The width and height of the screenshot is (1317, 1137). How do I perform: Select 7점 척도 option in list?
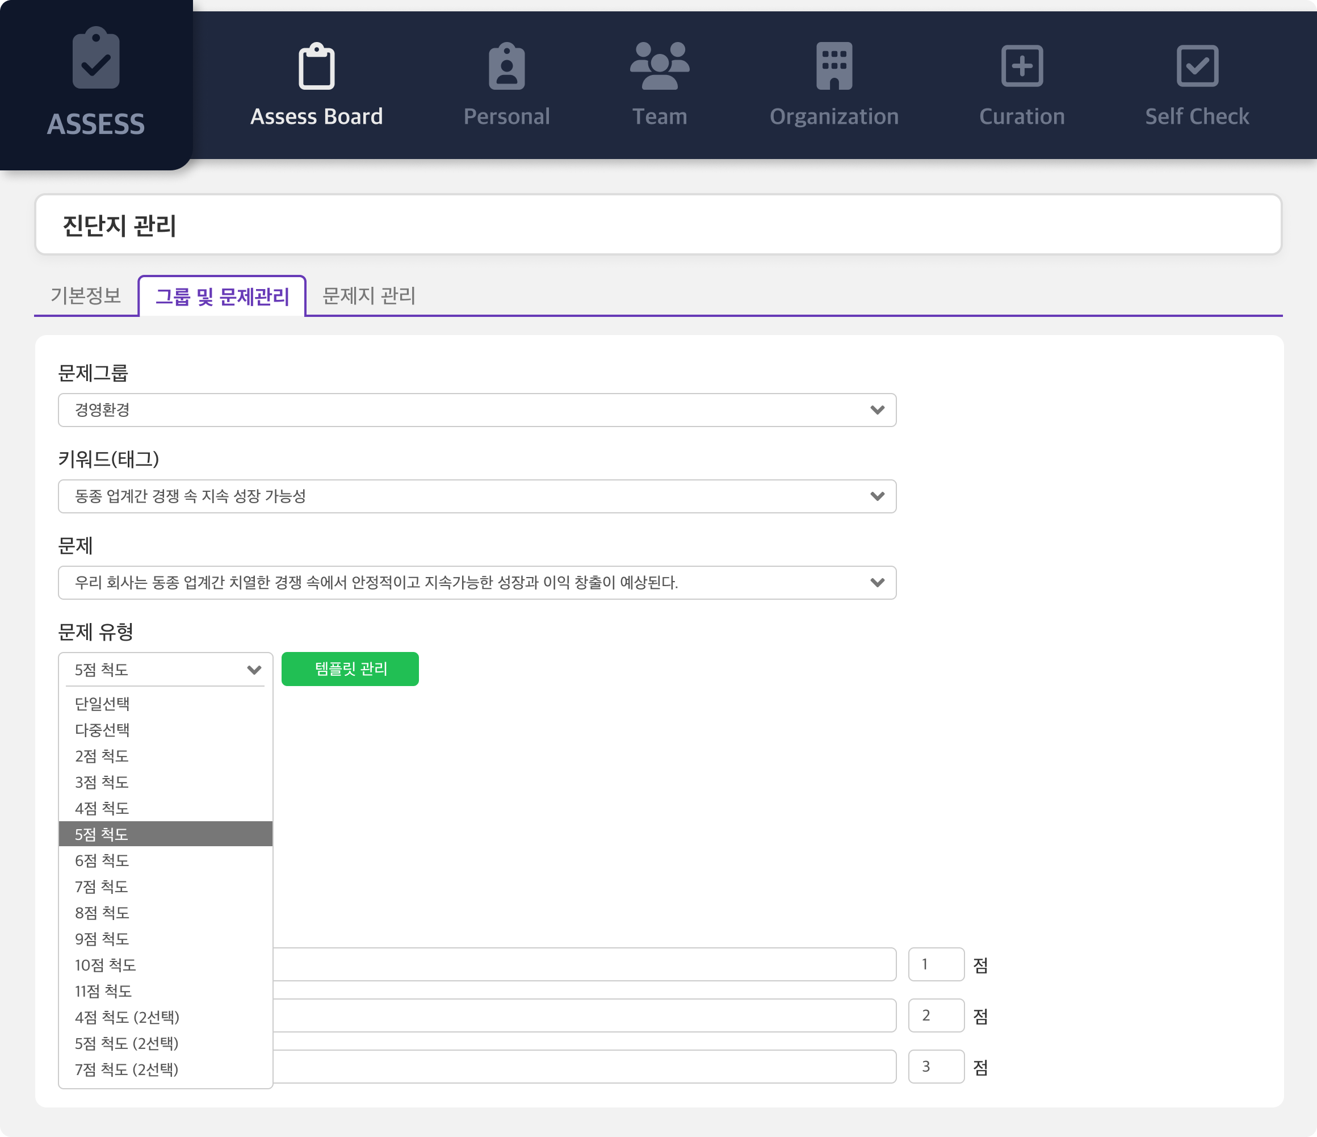[102, 887]
